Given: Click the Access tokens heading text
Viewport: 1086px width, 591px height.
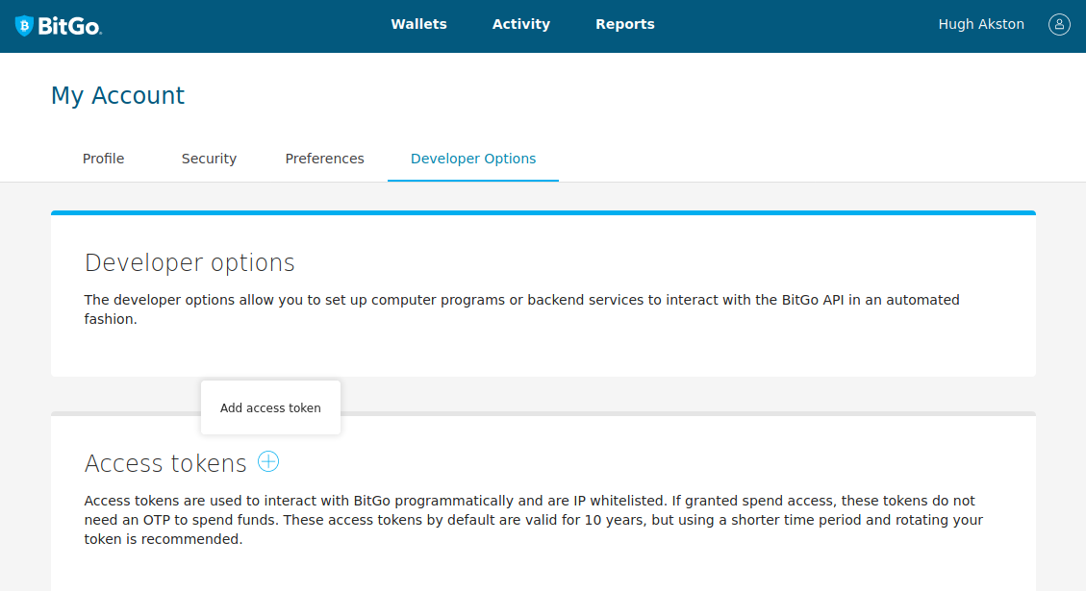Looking at the screenshot, I should tap(165, 463).
